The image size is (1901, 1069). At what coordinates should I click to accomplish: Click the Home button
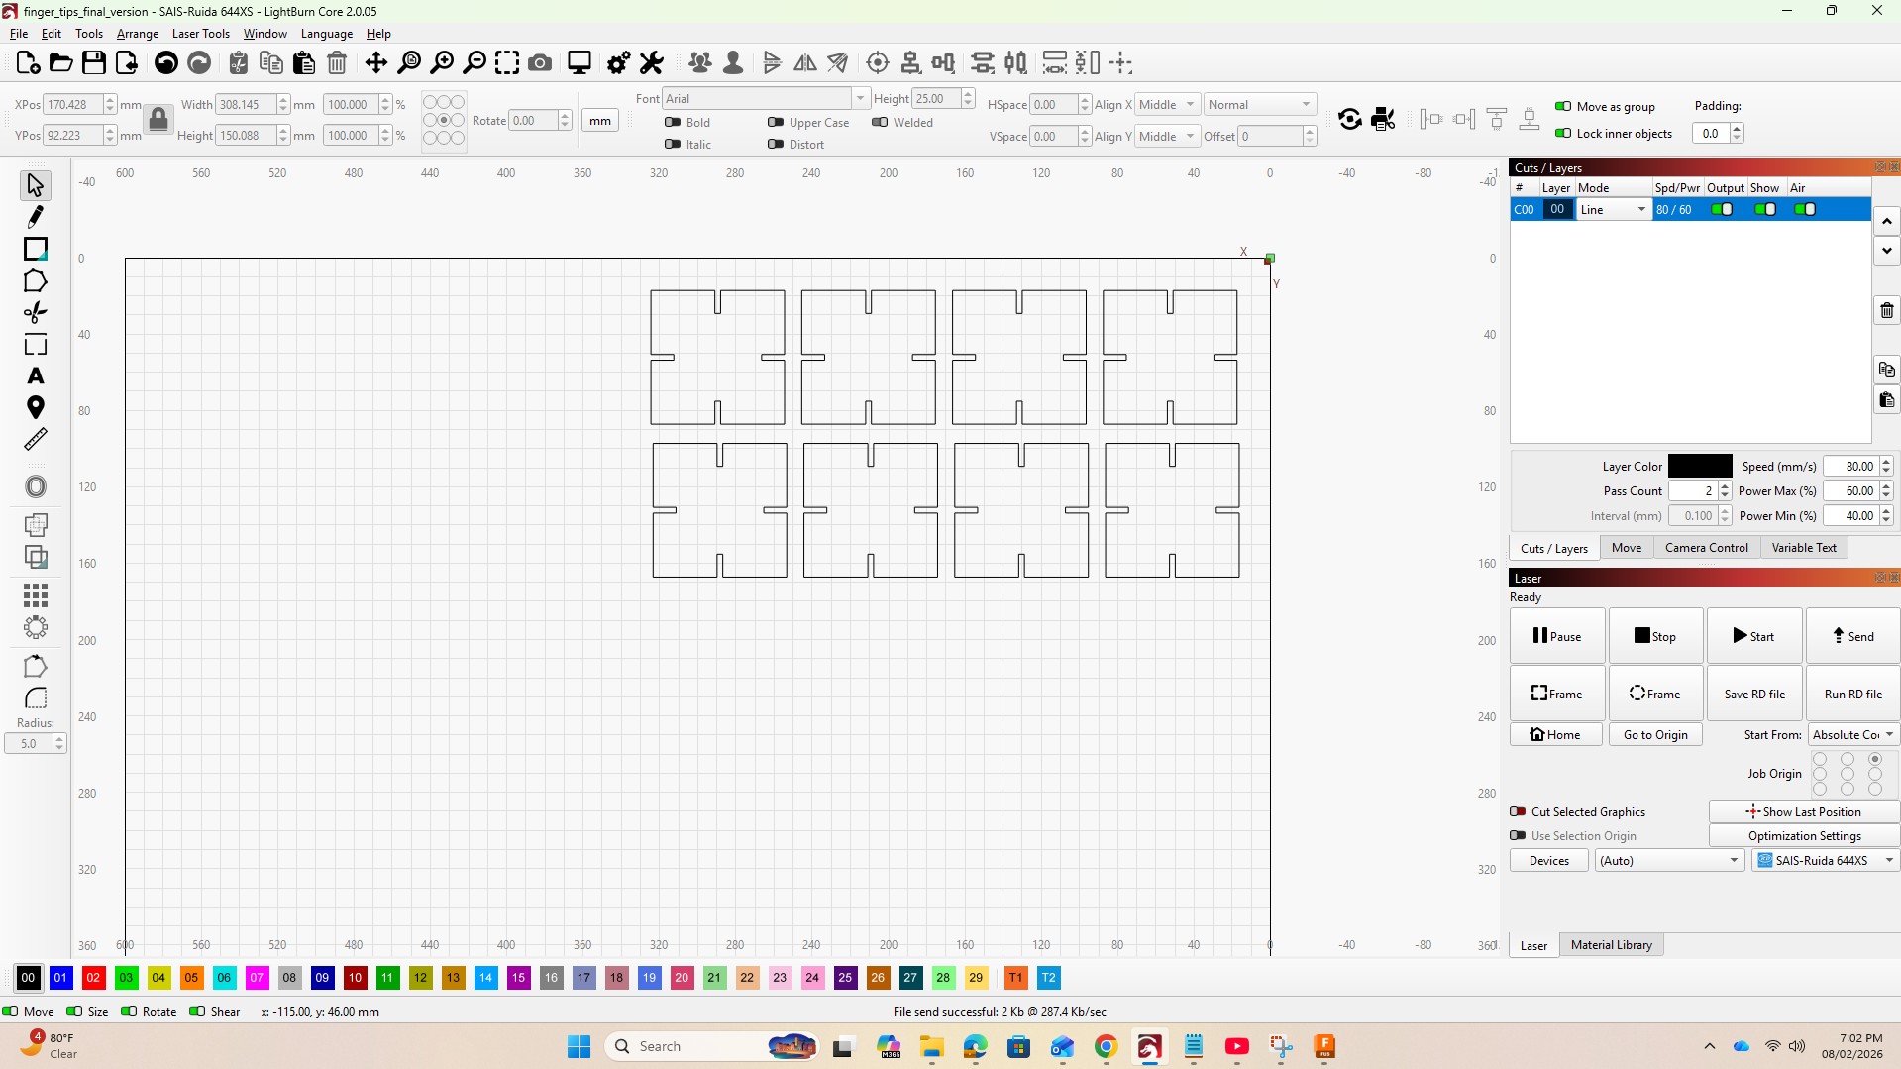pos(1556,735)
